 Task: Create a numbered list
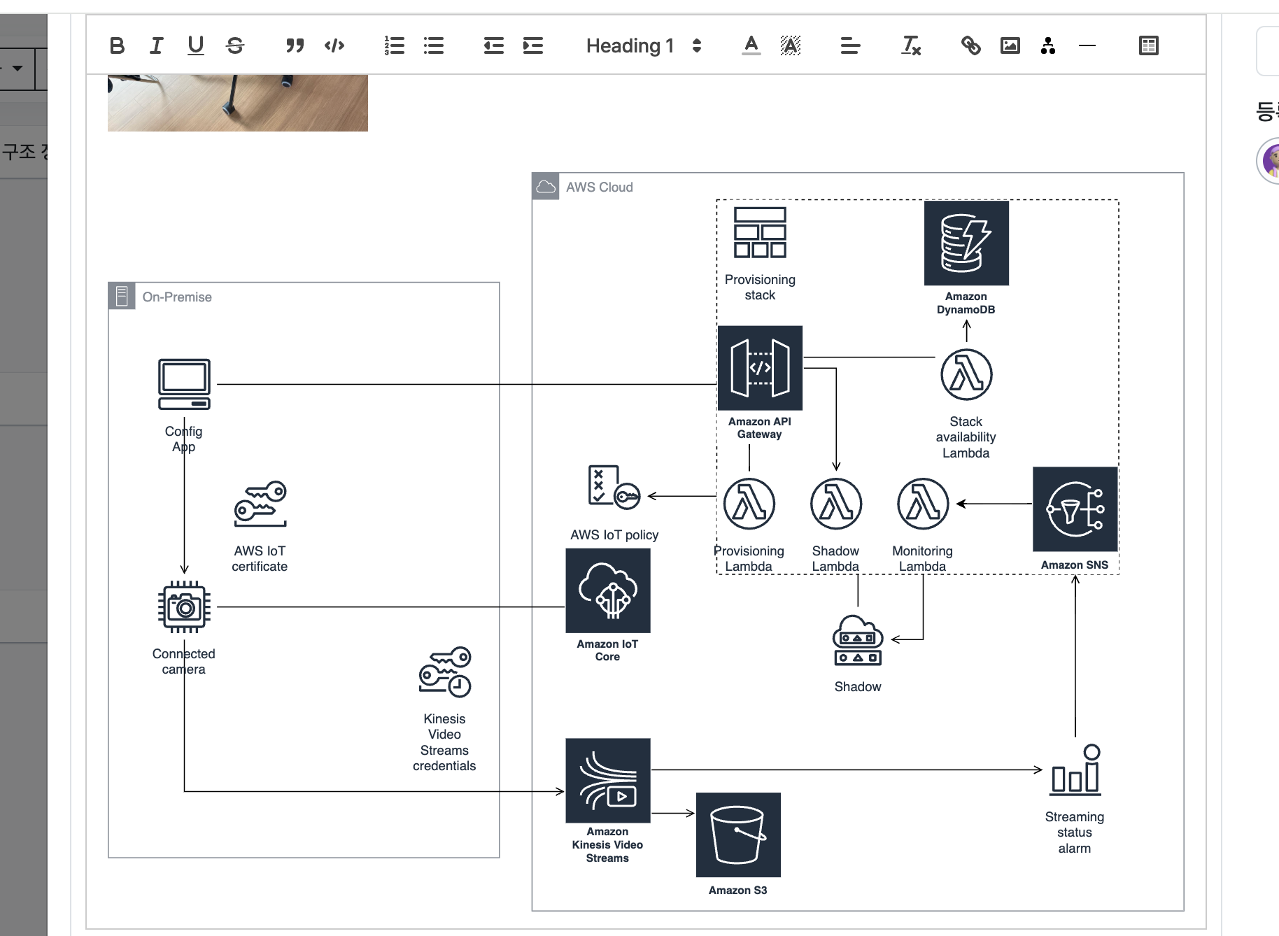395,46
